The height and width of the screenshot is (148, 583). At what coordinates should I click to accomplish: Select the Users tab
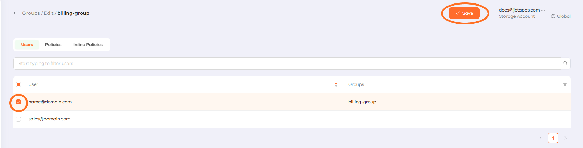[27, 45]
